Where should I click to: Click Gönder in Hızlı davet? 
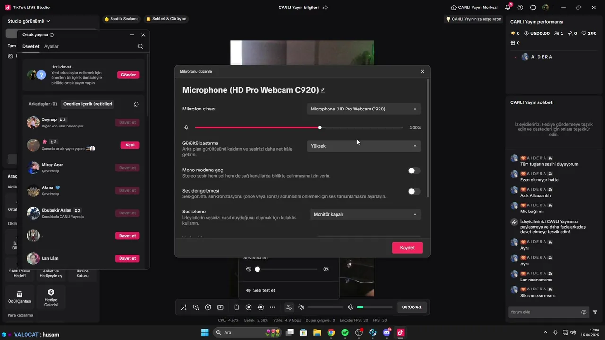[128, 75]
